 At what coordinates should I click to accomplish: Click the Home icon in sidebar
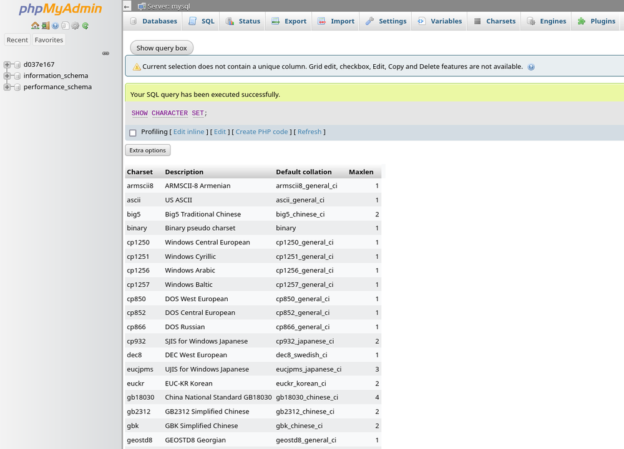(x=35, y=26)
